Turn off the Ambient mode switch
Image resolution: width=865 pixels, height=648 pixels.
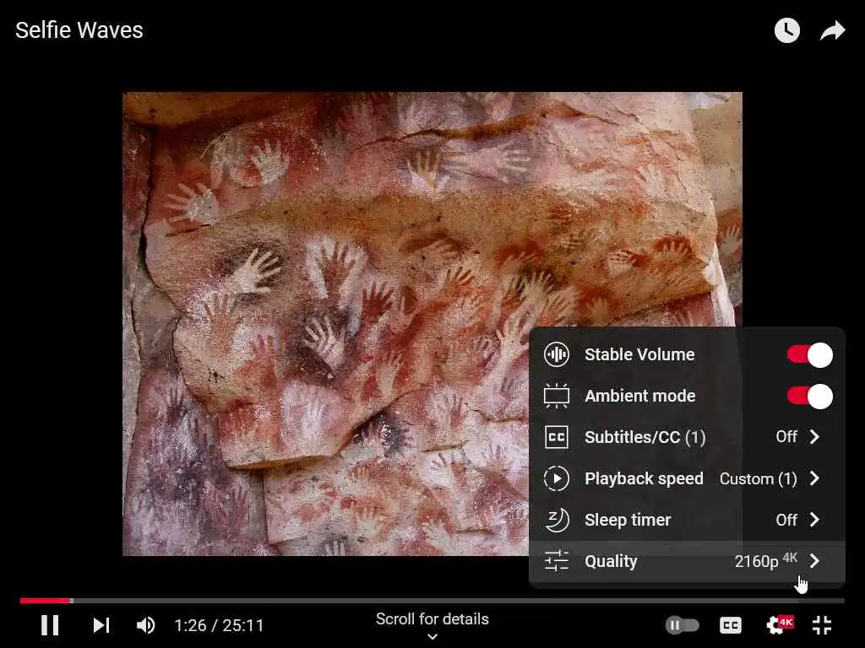pos(809,397)
